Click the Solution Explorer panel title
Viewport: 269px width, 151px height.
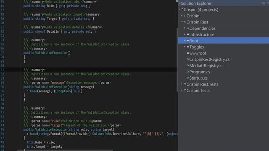[x=196, y=3]
